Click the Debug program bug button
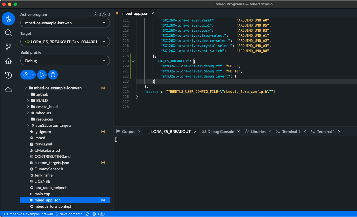Screen dimensions: 357x217 [53, 75]
